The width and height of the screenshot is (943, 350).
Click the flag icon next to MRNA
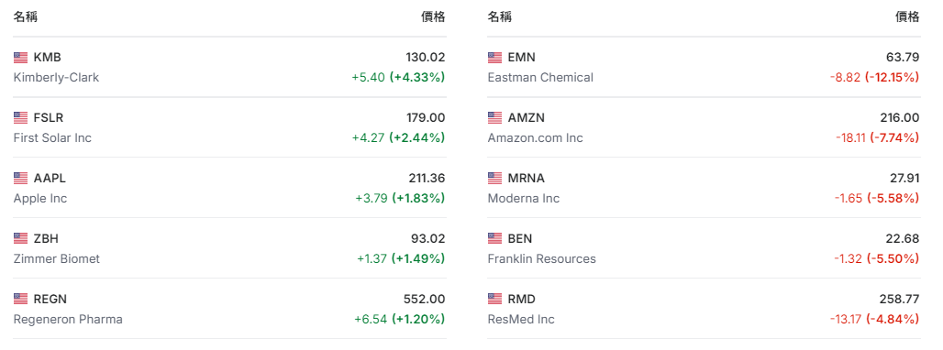(495, 179)
